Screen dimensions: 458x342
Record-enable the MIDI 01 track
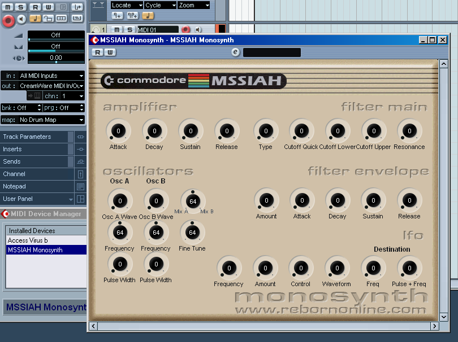[185, 29]
